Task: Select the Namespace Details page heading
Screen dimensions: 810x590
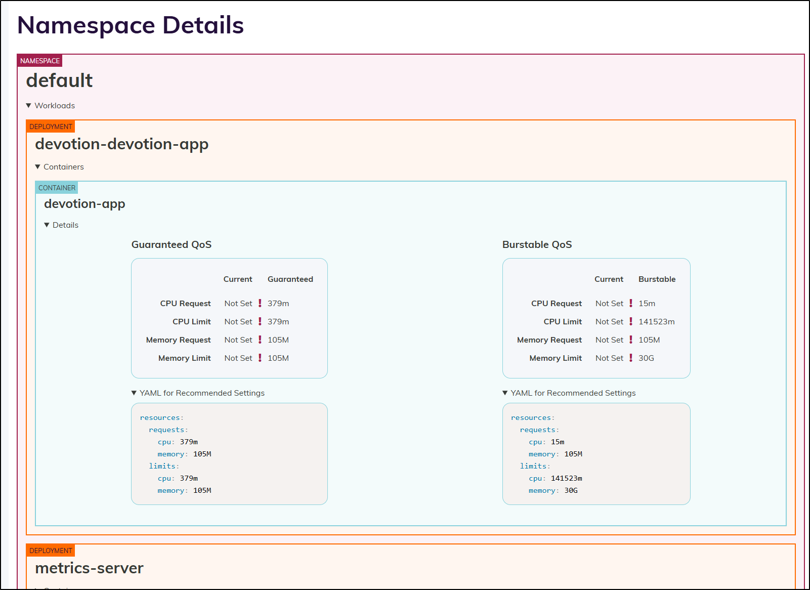Action: click(x=131, y=25)
